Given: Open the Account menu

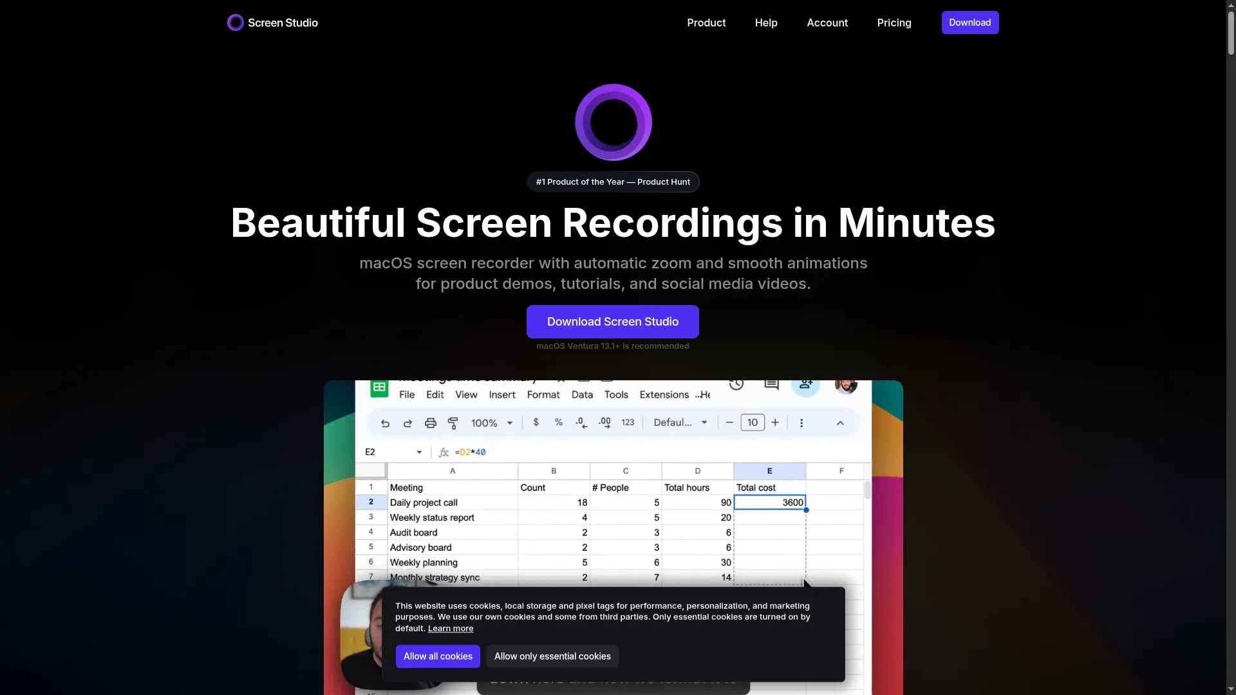Looking at the screenshot, I should pos(827,23).
